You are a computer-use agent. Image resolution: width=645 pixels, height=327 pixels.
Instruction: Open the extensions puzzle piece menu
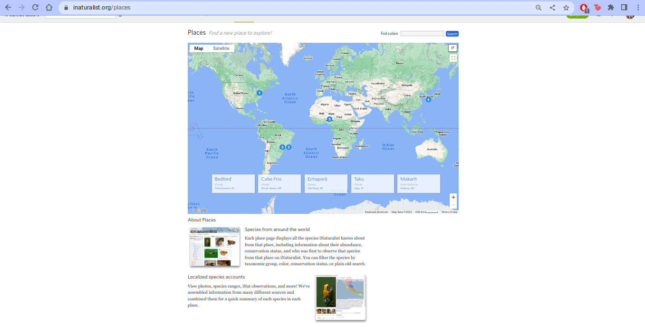[x=611, y=8]
